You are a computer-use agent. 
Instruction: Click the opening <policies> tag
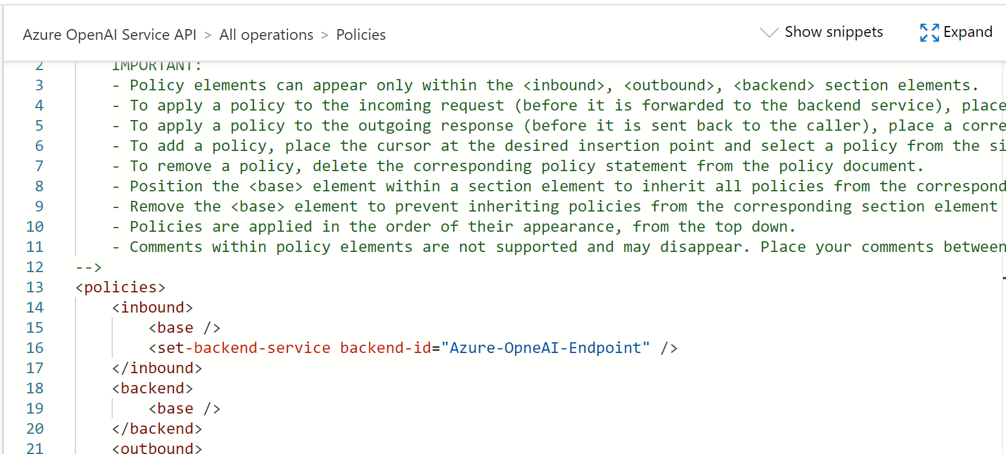tap(121, 288)
